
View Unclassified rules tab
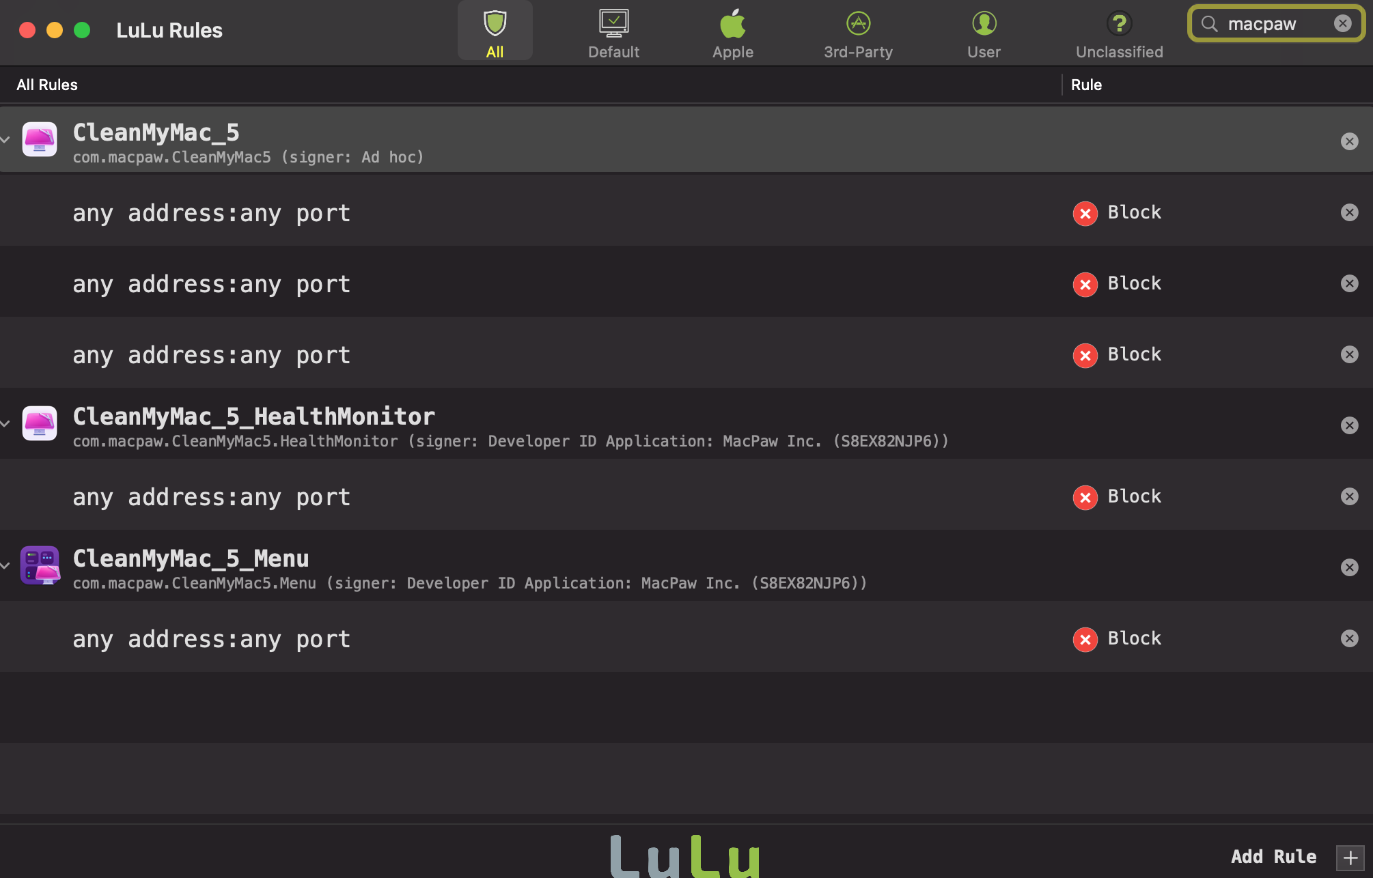pyautogui.click(x=1119, y=33)
